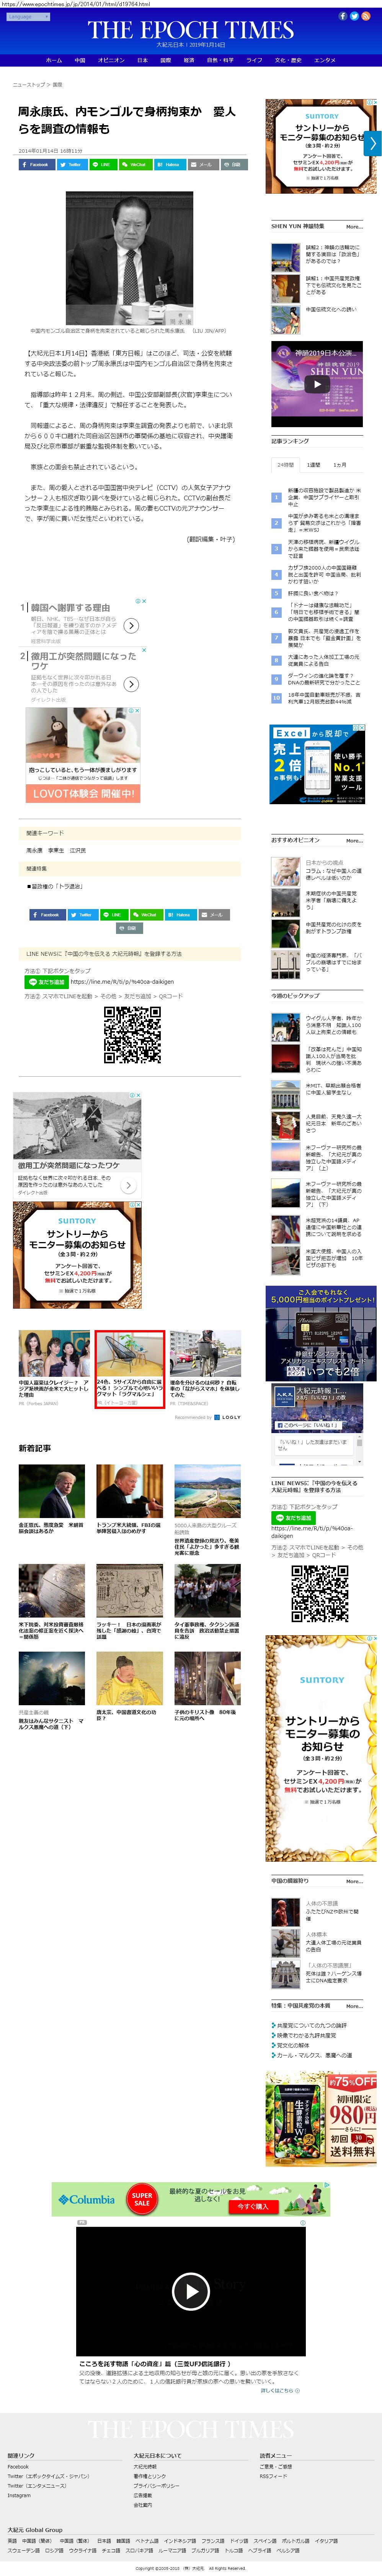382x2576 pixels.
Task: Open the main article photo of 周永康
Action: pos(130,258)
